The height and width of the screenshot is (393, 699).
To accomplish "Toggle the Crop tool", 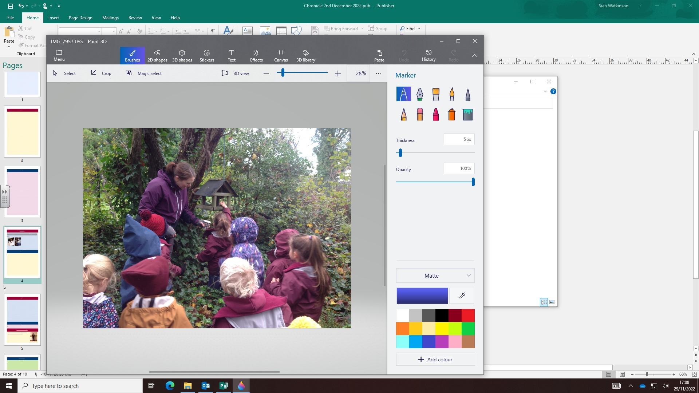I will pyautogui.click(x=101, y=73).
